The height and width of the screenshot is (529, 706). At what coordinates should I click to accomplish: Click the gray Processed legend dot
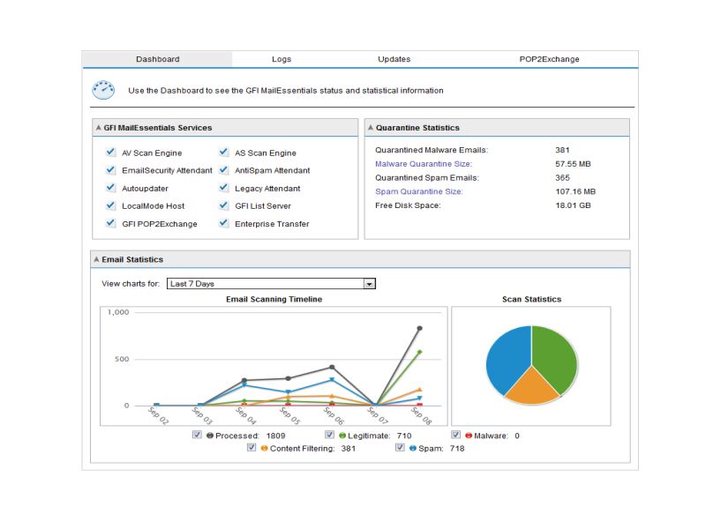pos(210,436)
